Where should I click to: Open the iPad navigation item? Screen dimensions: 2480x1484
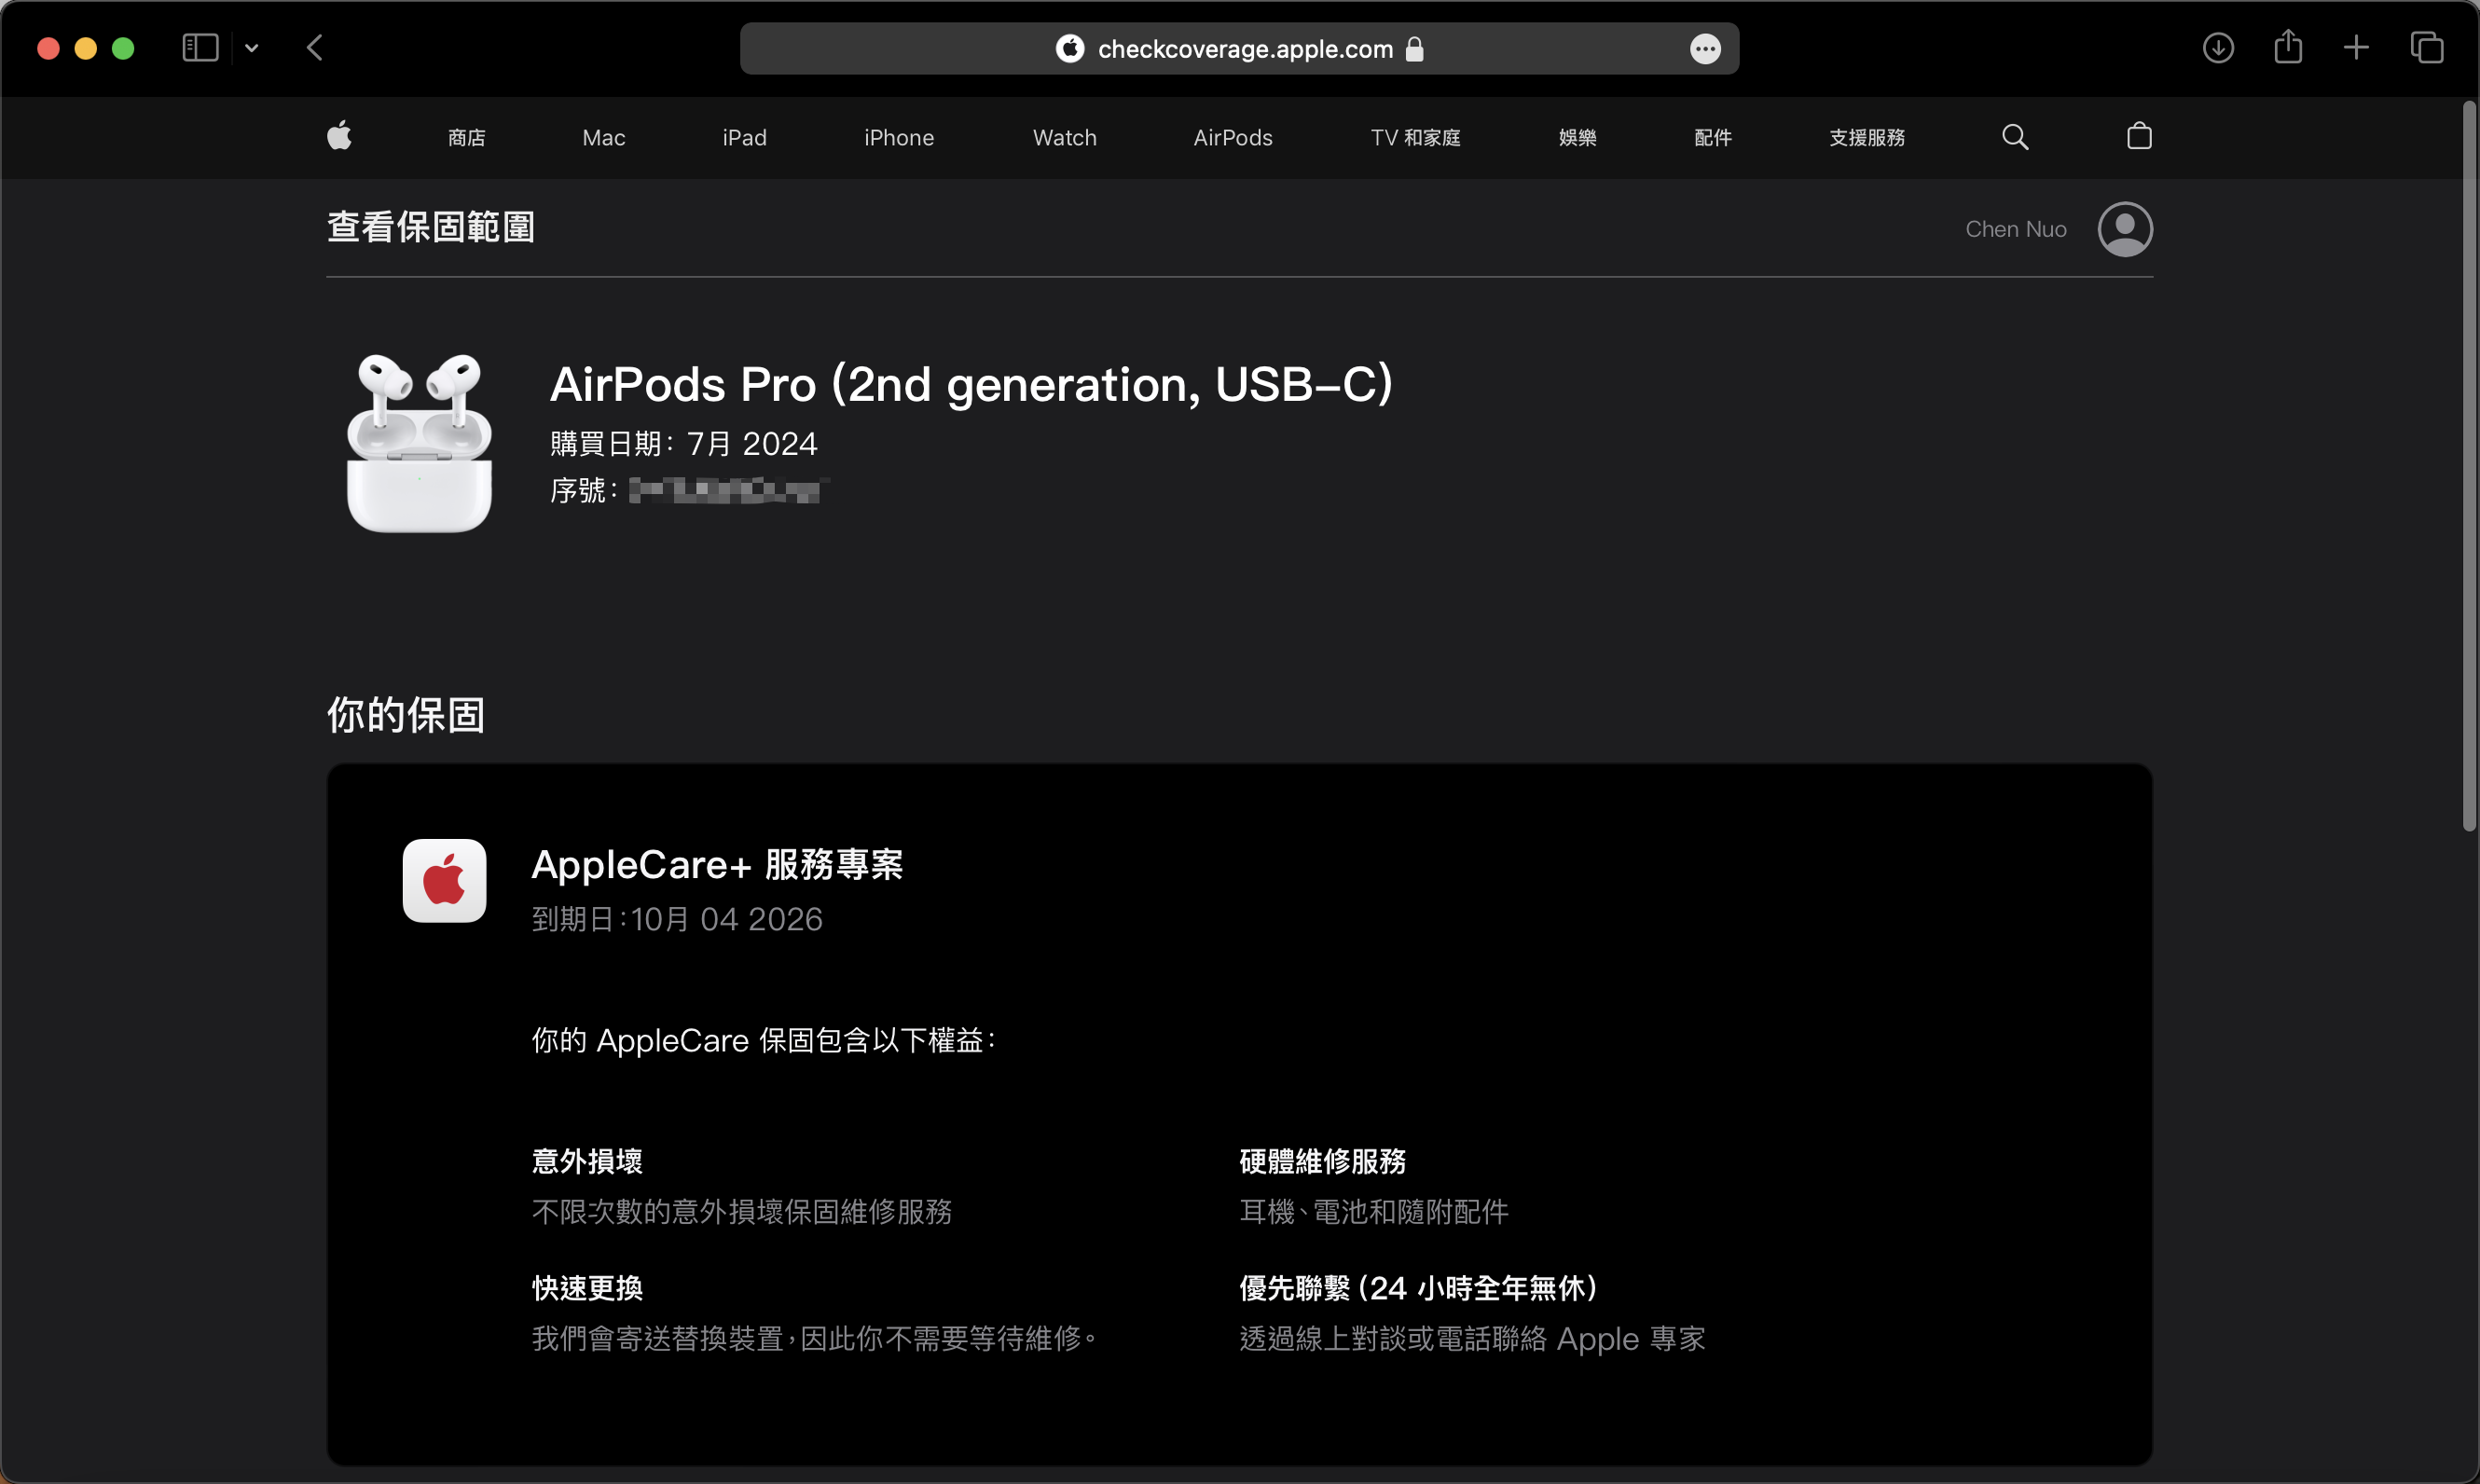745,138
